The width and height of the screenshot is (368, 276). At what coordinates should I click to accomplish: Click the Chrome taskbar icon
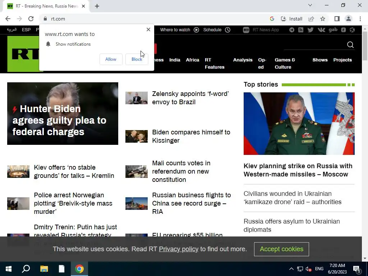(x=79, y=269)
